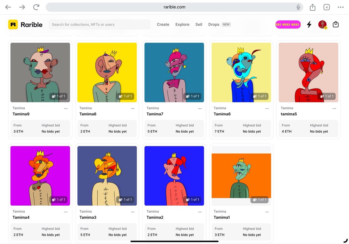Open the Tamima2 artwork with blue background
Viewport: 349px width, 244px height.
click(174, 176)
